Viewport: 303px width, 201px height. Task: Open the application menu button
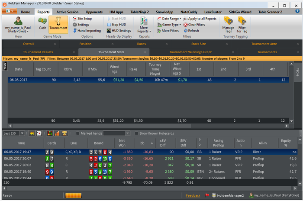9,11
